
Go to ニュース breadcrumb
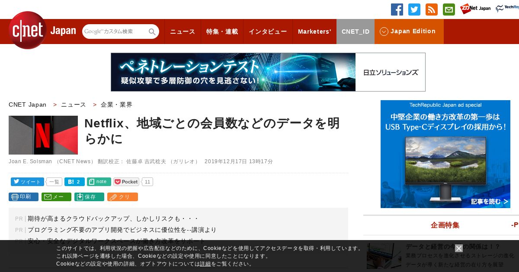tap(74, 104)
